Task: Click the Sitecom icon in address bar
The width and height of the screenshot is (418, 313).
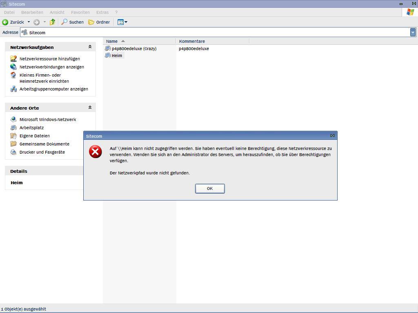Action: (24, 33)
